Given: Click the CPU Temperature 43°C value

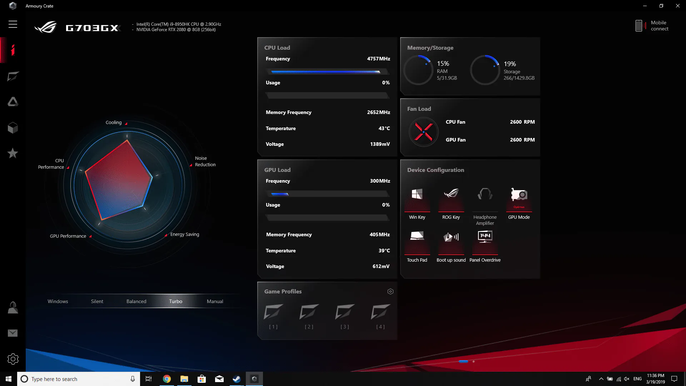Looking at the screenshot, I should (384, 128).
